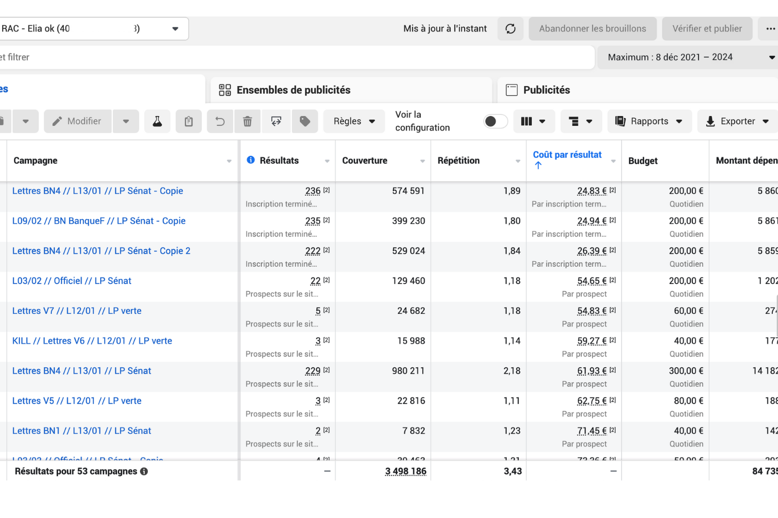Click the Modifier edit button
Screen dimensions: 778x518
coord(78,121)
